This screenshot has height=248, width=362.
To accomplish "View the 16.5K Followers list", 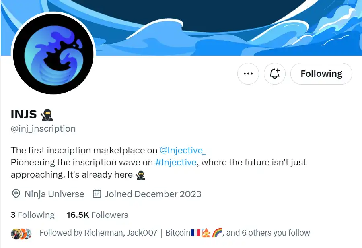I will (97, 215).
